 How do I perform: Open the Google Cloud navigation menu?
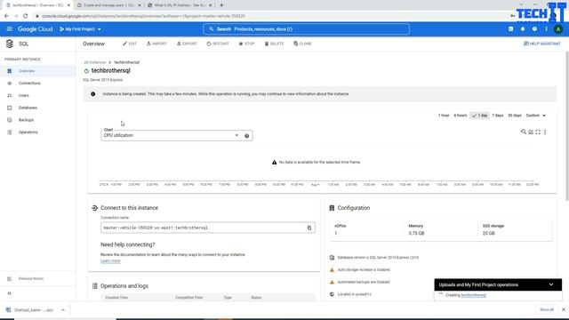point(10,29)
